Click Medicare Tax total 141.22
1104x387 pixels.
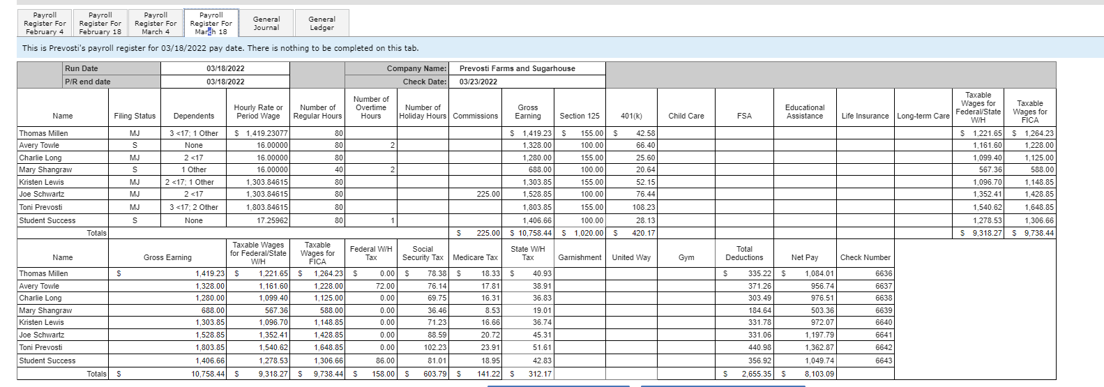tap(488, 374)
